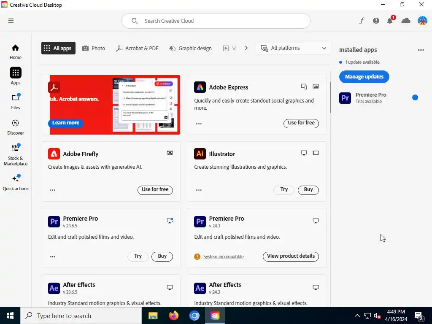
Task: Open Windows Start menu
Action: [x=10, y=316]
